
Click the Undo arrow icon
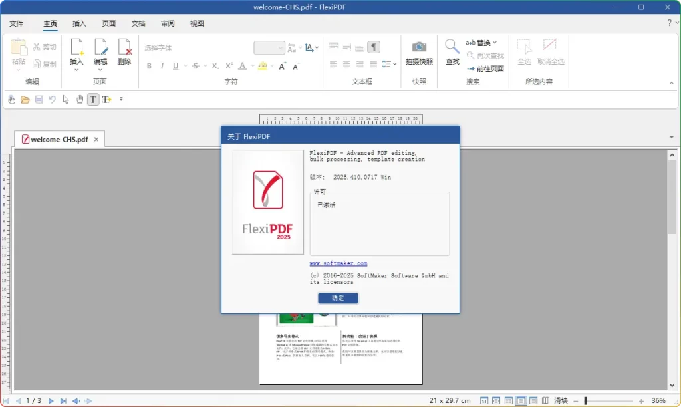(x=52, y=100)
